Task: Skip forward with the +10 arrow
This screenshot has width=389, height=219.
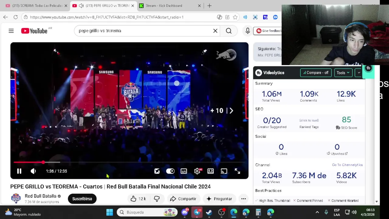Action: (x=222, y=111)
